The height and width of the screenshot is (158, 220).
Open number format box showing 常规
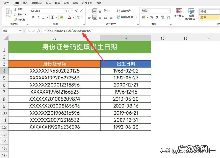(155, 11)
